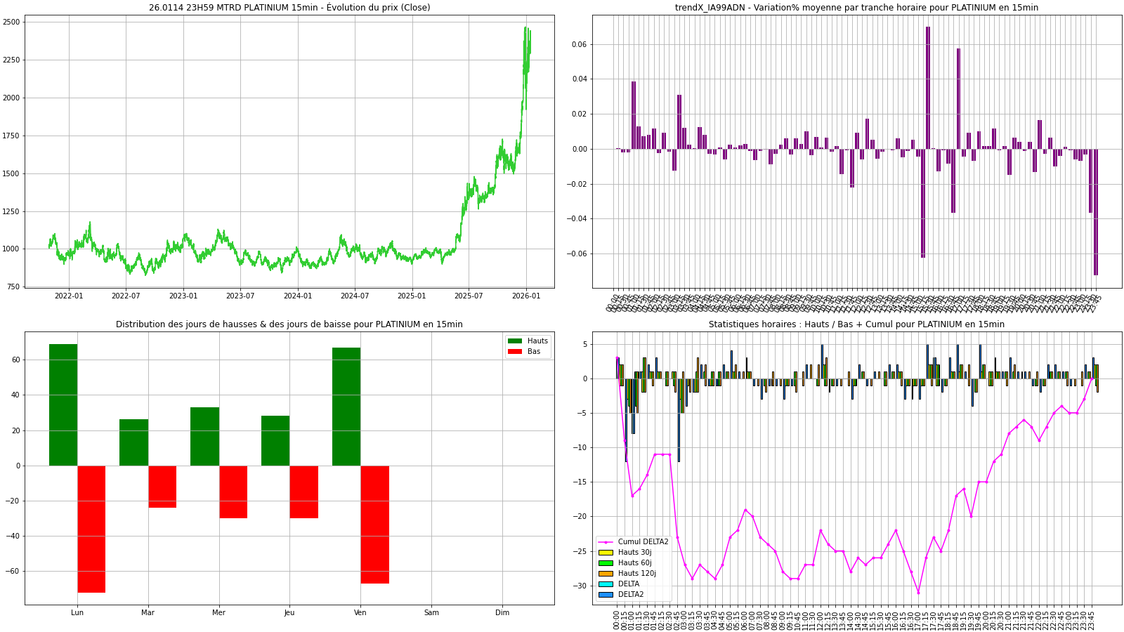The height and width of the screenshot is (632, 1124).
Task: Click the red Bas bar for Ven
Action: coord(374,524)
